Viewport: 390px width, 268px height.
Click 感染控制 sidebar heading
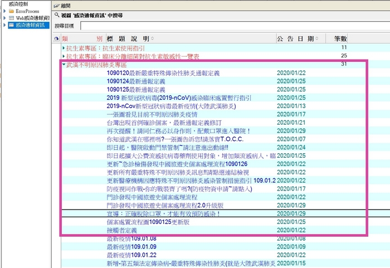(18, 4)
